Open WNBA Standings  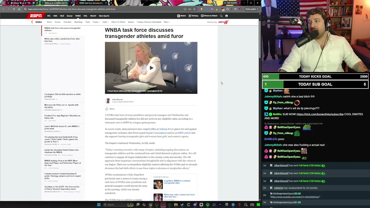(x=78, y=22)
